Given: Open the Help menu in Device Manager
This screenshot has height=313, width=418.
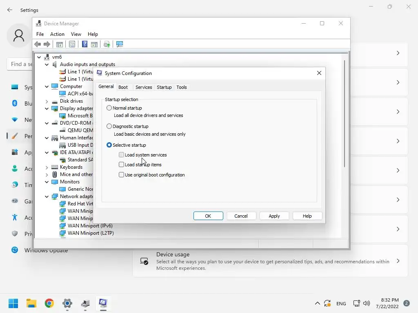Looking at the screenshot, I should click(93, 34).
